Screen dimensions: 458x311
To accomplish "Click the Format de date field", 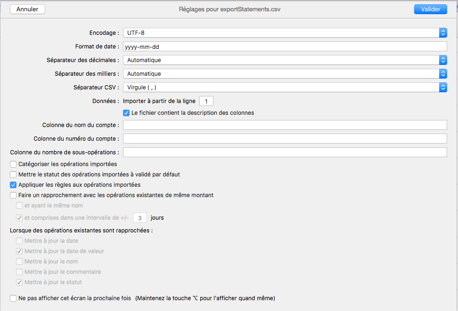I will (x=285, y=47).
